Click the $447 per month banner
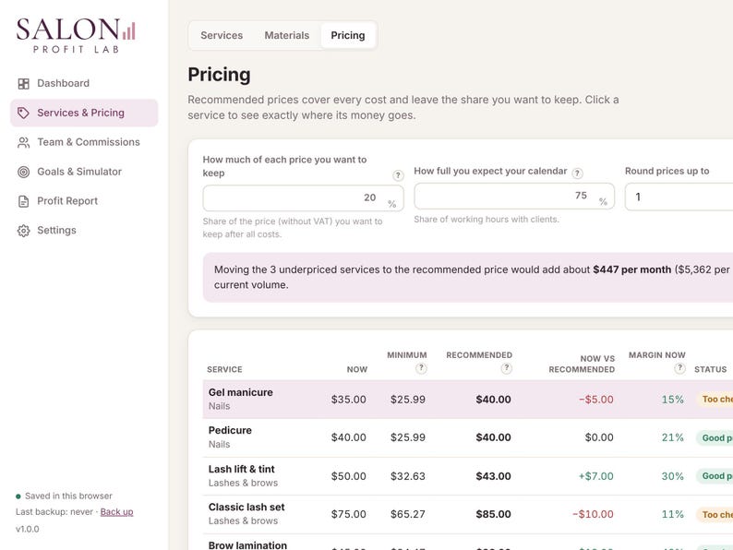The height and width of the screenshot is (550, 733). click(x=468, y=277)
